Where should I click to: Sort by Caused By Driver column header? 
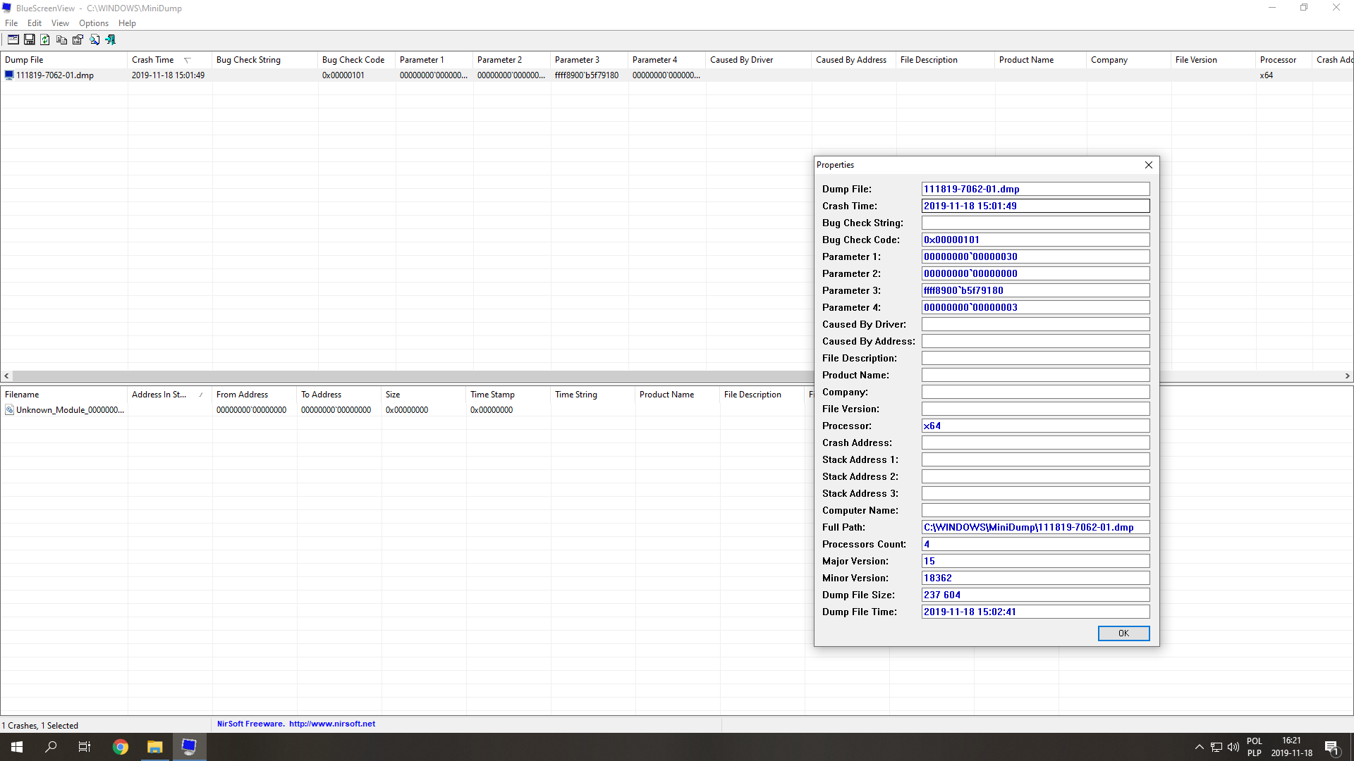(758, 60)
